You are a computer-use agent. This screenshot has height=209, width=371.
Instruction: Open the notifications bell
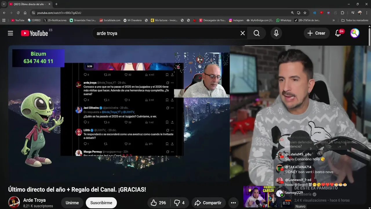(x=338, y=33)
